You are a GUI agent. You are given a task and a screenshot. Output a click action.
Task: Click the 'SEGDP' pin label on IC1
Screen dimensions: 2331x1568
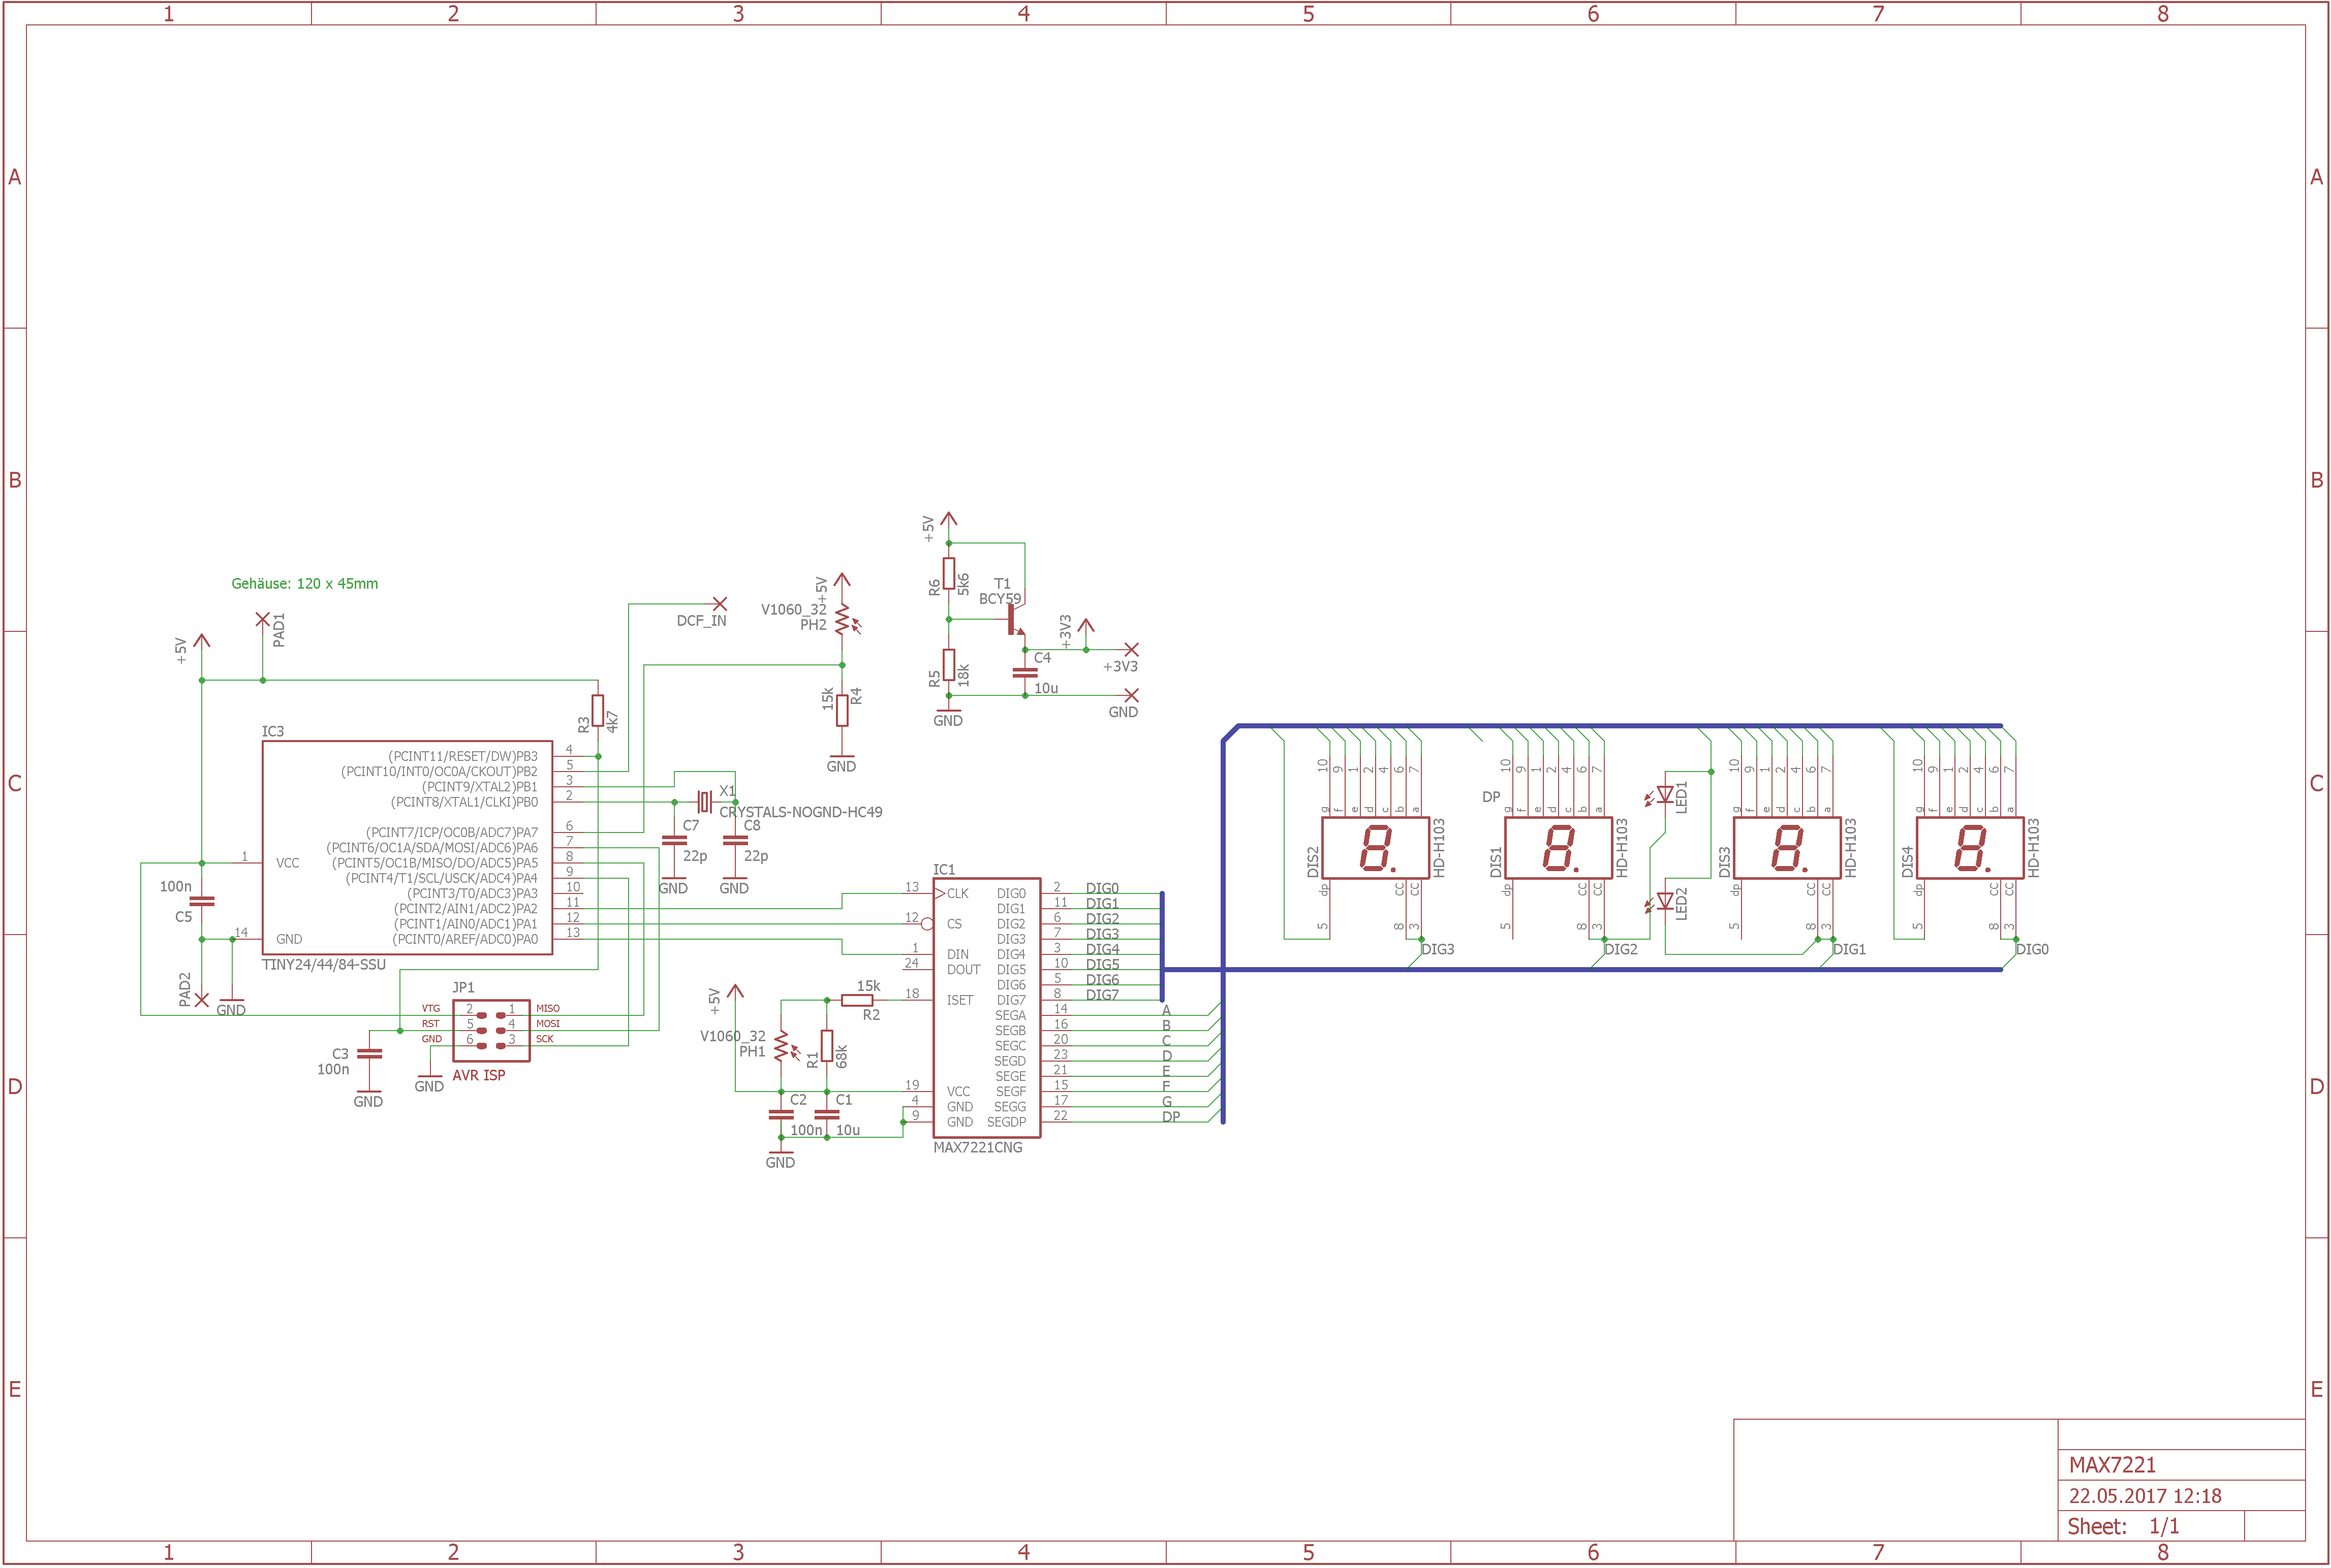pos(1006,1122)
